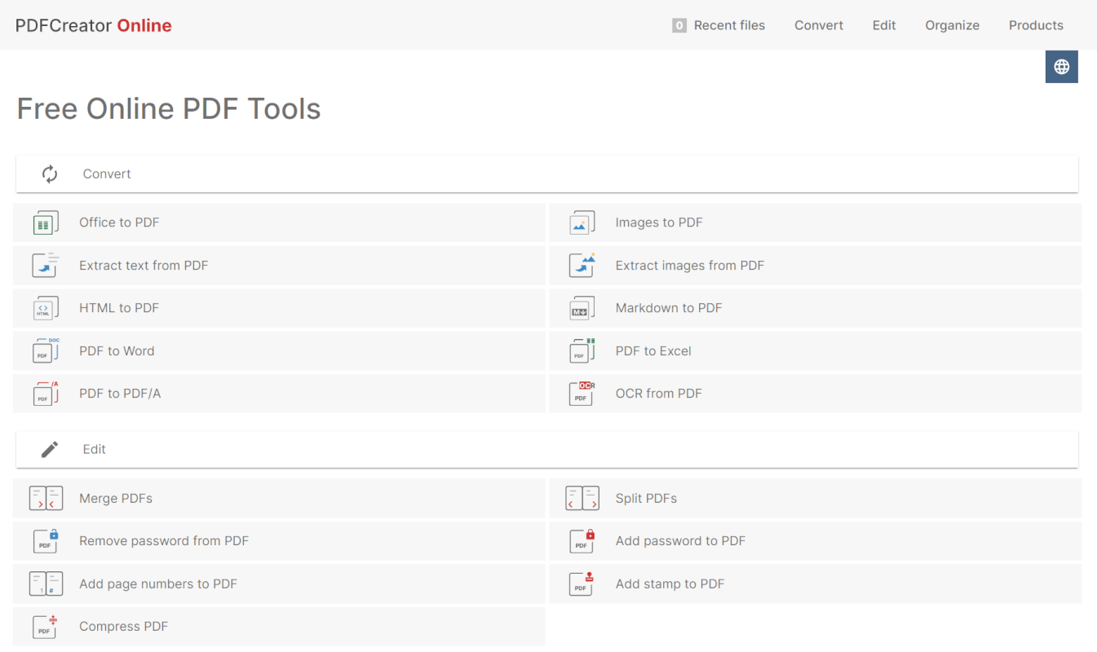Click the Edit section pencil icon
Screen dimensions: 1097x652
tap(50, 449)
